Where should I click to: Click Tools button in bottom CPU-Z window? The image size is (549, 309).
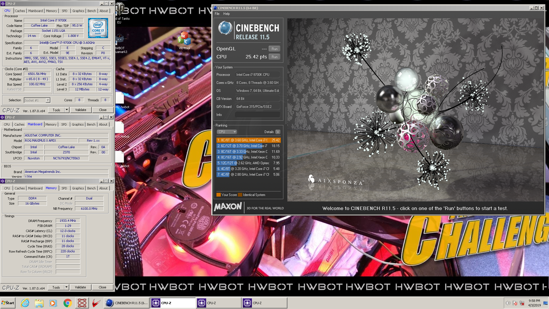tap(56, 287)
